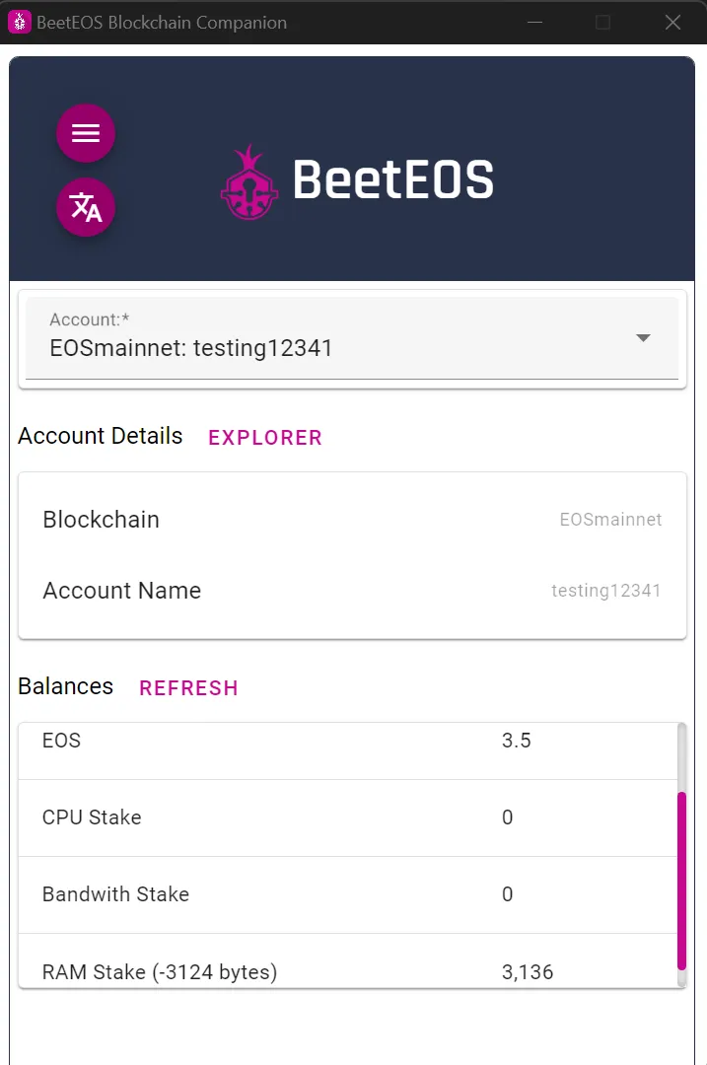Select the RAM Stake row

point(348,961)
